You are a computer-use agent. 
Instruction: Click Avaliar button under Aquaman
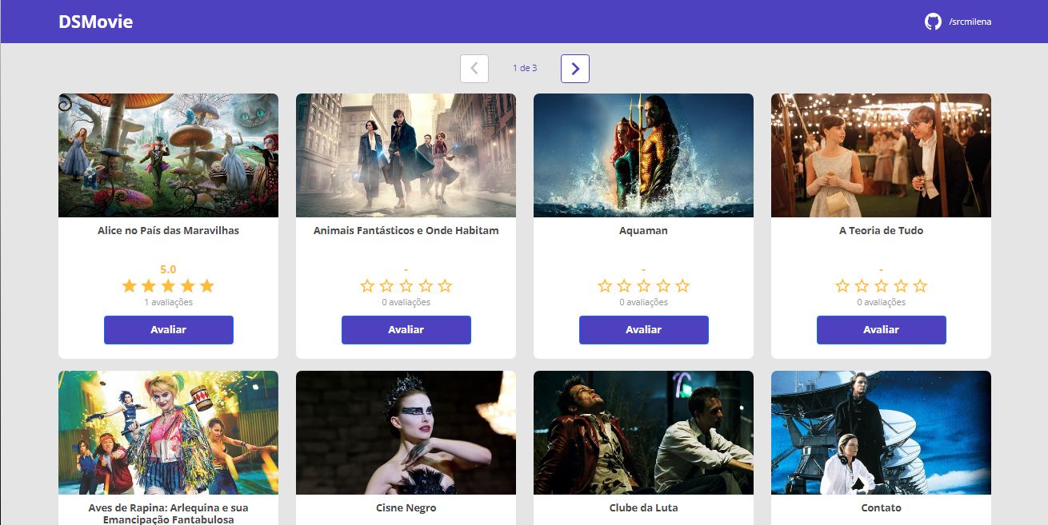coord(644,330)
